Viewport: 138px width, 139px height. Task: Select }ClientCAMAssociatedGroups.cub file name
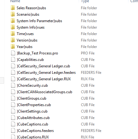44,92
